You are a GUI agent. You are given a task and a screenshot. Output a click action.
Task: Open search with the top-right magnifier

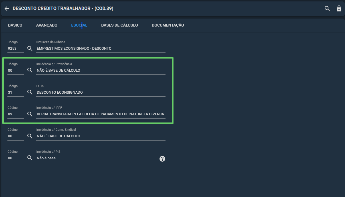pos(327,9)
